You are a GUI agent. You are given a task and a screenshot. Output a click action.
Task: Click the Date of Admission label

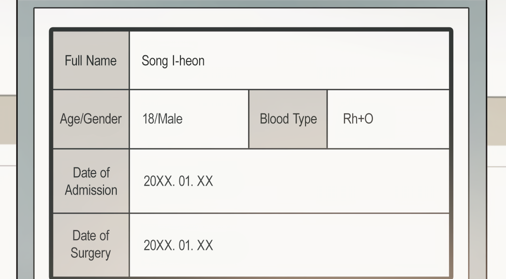tap(91, 181)
